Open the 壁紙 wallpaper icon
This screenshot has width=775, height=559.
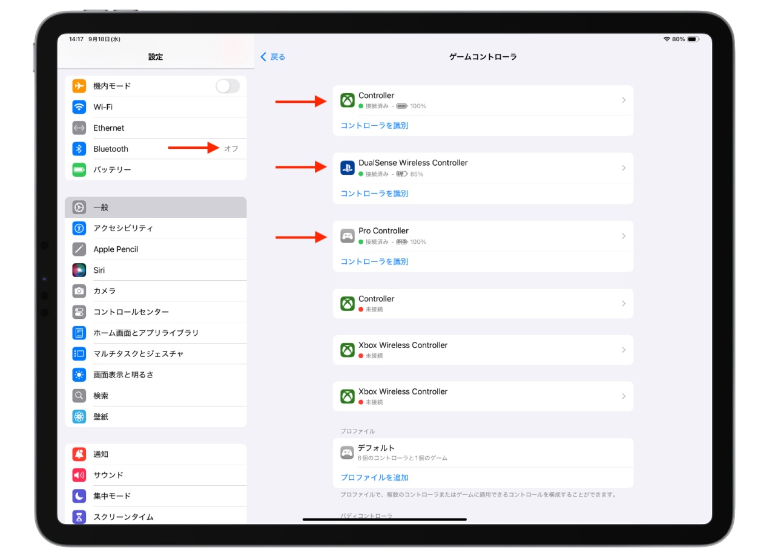click(x=79, y=417)
